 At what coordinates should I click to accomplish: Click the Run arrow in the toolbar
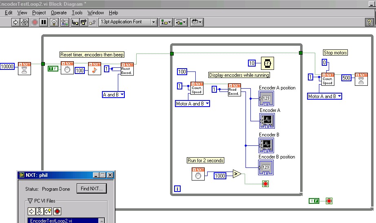pyautogui.click(x=15, y=22)
